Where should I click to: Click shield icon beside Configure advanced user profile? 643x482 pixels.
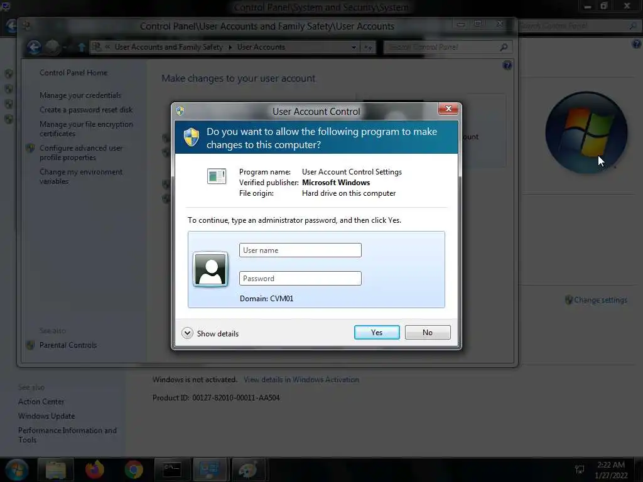[x=30, y=148]
